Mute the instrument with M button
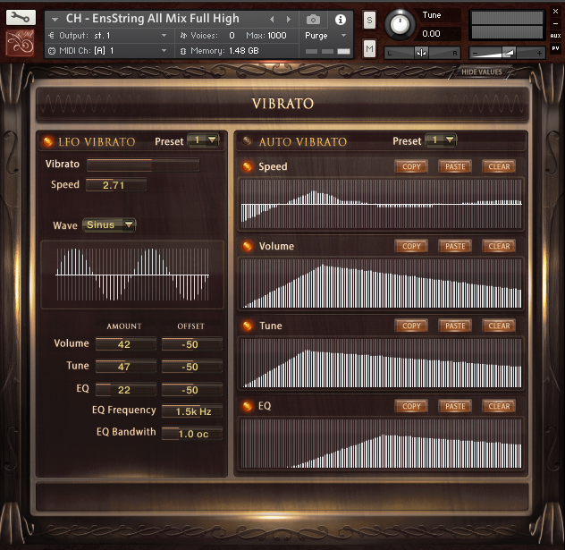 pos(369,48)
